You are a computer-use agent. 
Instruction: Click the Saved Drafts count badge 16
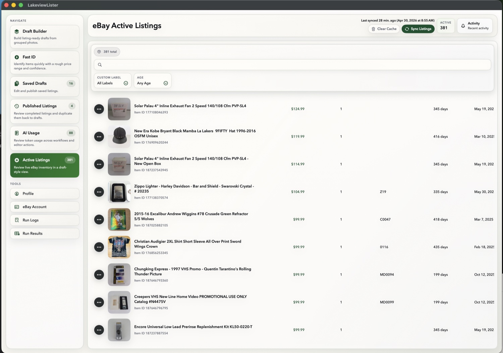[x=71, y=83]
